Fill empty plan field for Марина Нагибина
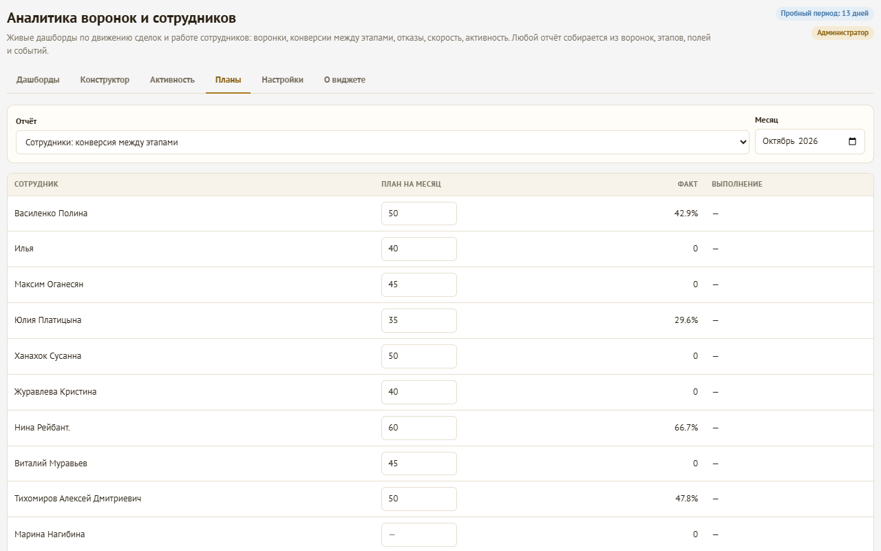Image resolution: width=881 pixels, height=551 pixels. 419,534
